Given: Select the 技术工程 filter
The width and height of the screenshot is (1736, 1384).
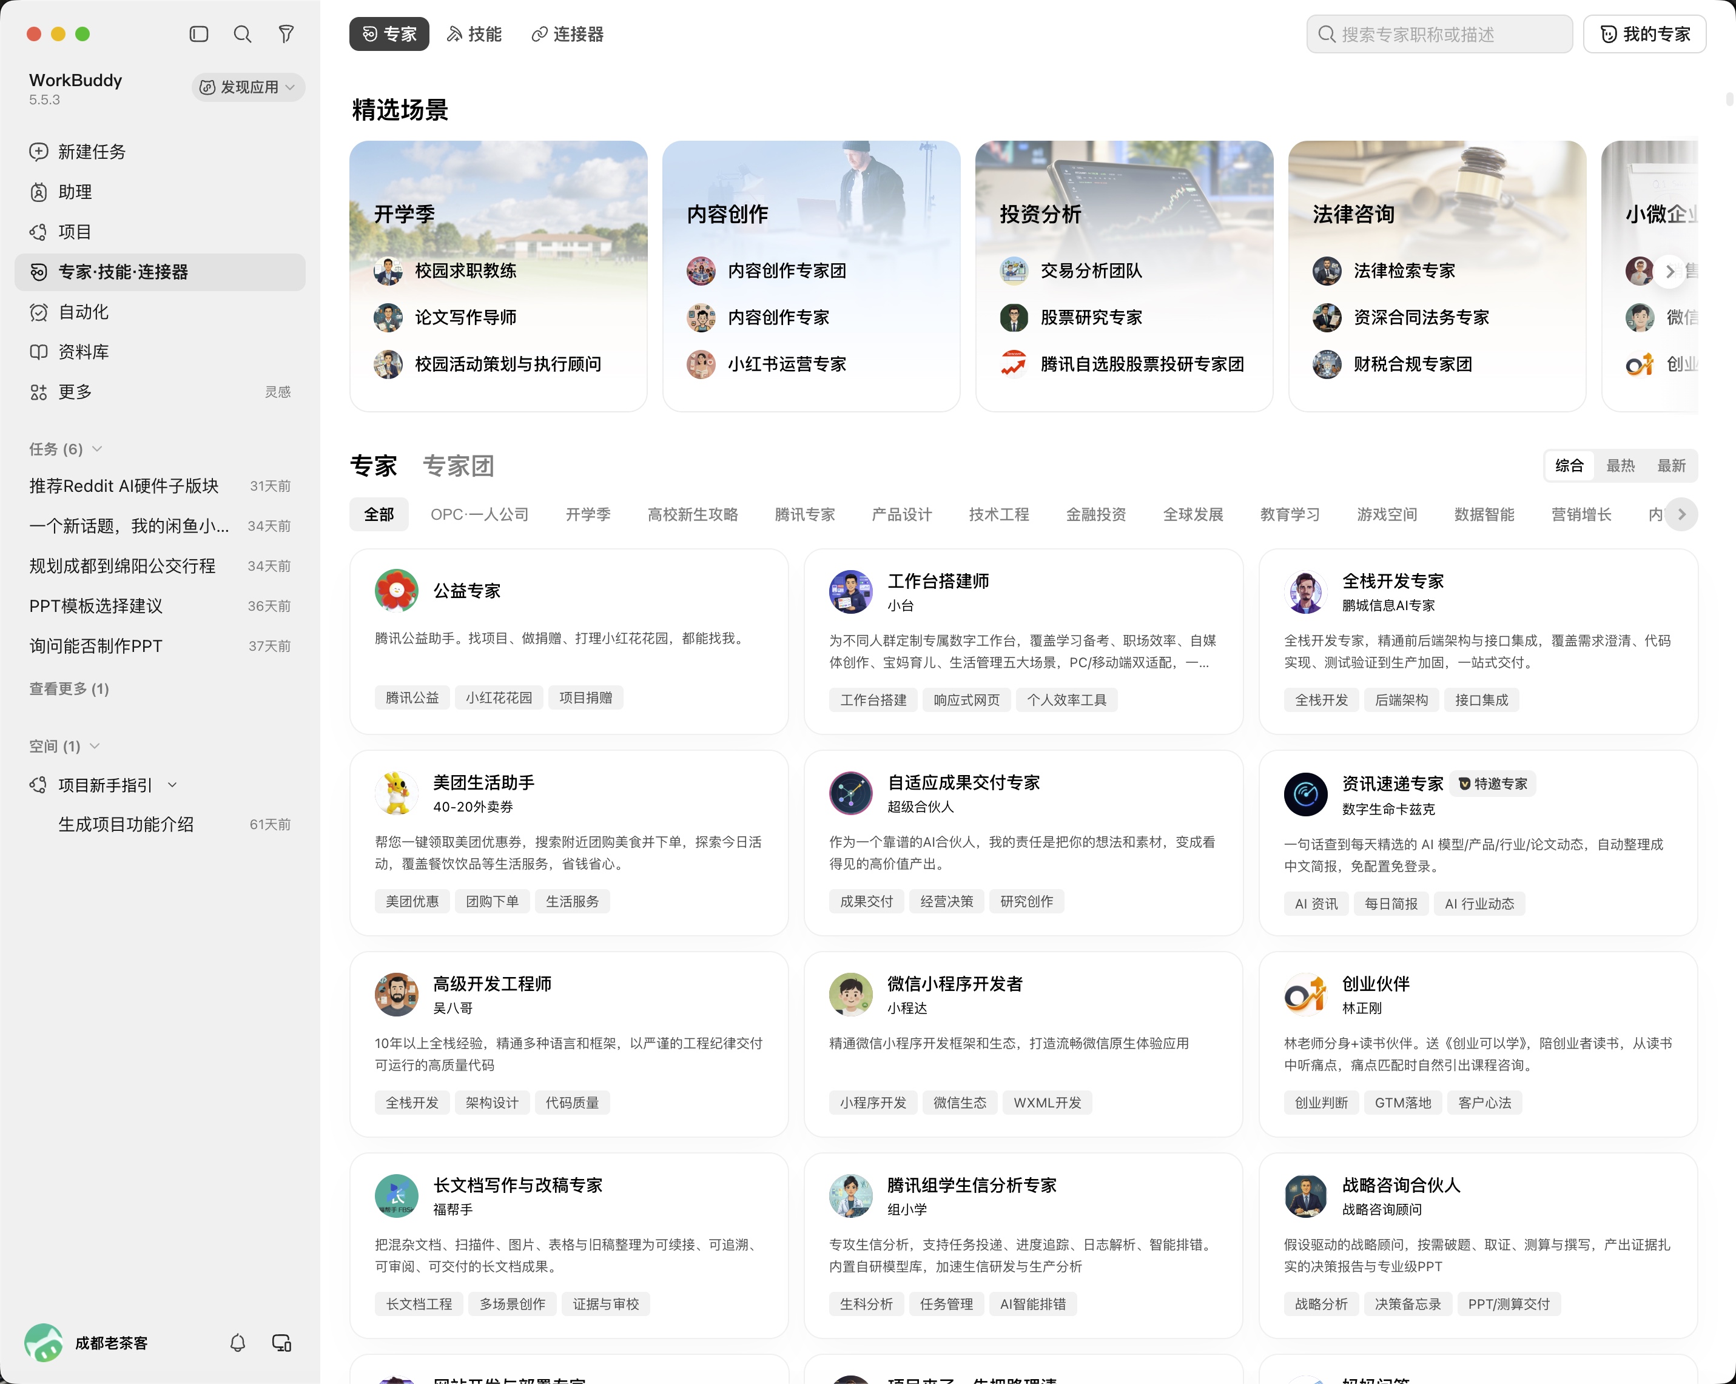Looking at the screenshot, I should tap(998, 514).
